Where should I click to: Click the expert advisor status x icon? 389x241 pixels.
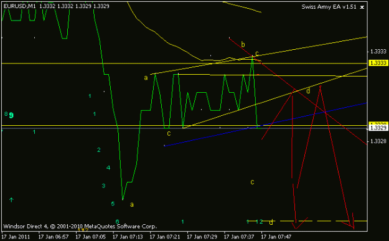tap(362, 7)
